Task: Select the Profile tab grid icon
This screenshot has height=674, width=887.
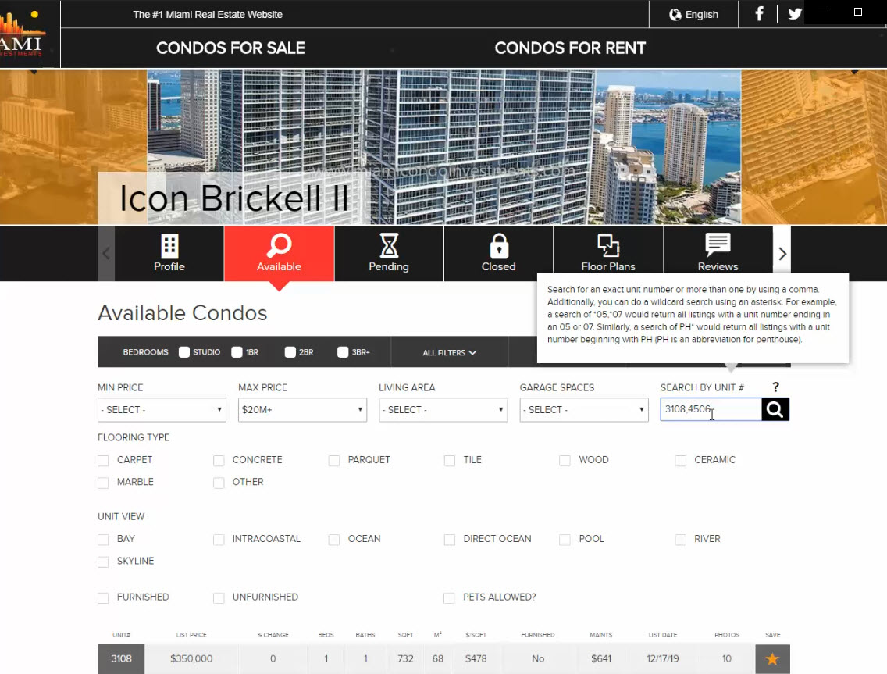Action: (x=169, y=245)
